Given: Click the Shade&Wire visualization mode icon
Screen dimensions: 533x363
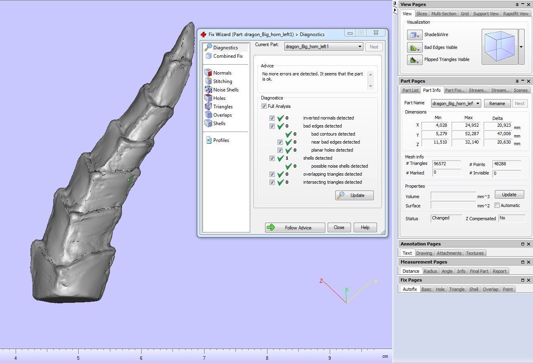Looking at the screenshot, I should click(415, 35).
